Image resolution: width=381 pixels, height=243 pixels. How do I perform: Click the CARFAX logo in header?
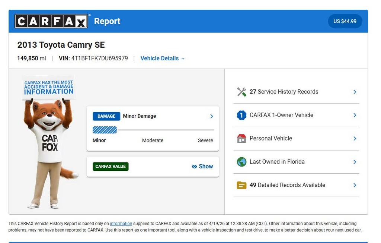pyautogui.click(x=51, y=21)
